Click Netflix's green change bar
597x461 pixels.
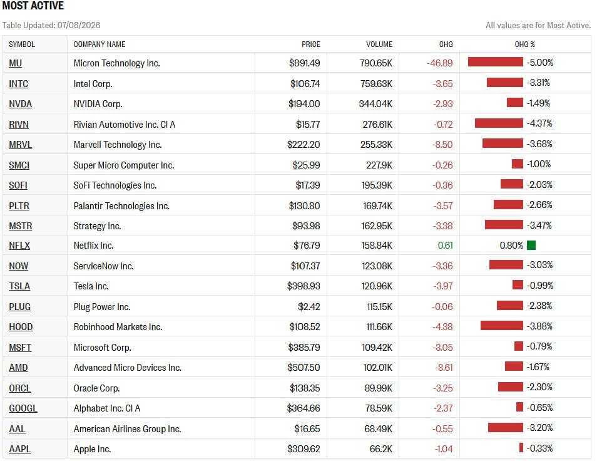coord(531,246)
